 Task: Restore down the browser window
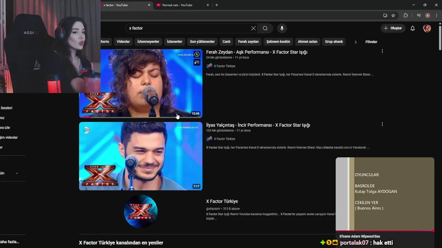coord(425,5)
